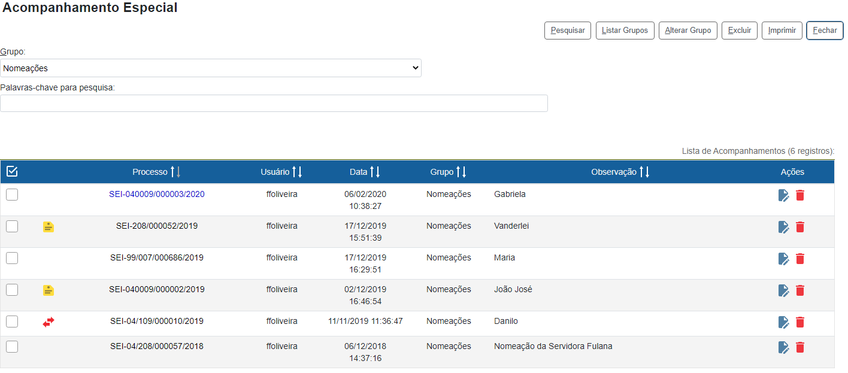Image resolution: width=848 pixels, height=373 pixels.
Task: Select checkbox for SEI-04/109/000010/2019 row
Action: pyautogui.click(x=12, y=322)
